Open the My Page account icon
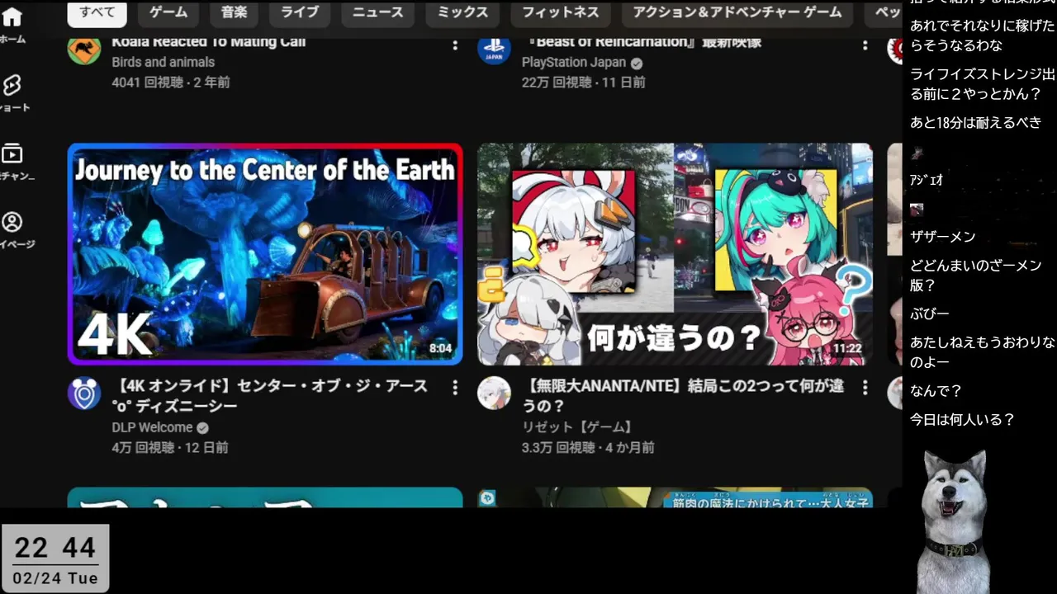The width and height of the screenshot is (1057, 594). pyautogui.click(x=12, y=222)
